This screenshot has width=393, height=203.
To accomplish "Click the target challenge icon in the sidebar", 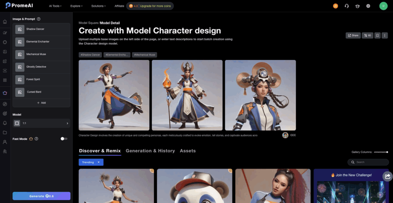I will pos(5,113).
